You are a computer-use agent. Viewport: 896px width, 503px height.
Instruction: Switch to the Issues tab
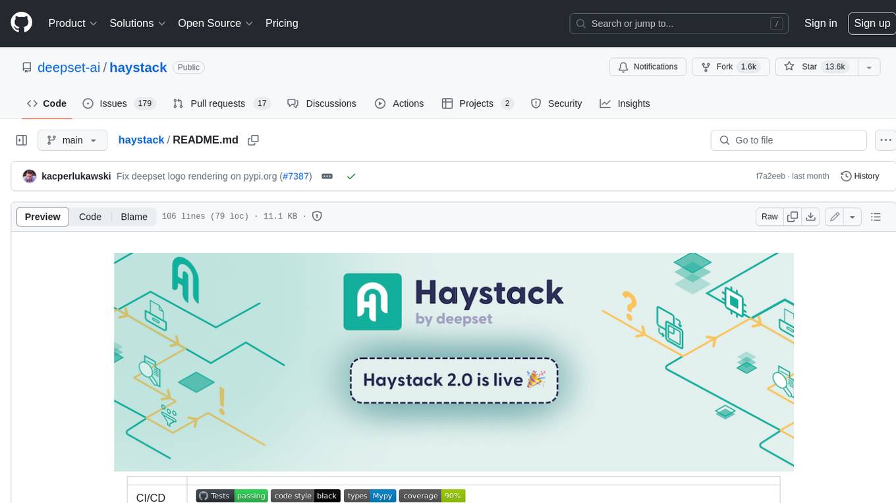point(118,103)
